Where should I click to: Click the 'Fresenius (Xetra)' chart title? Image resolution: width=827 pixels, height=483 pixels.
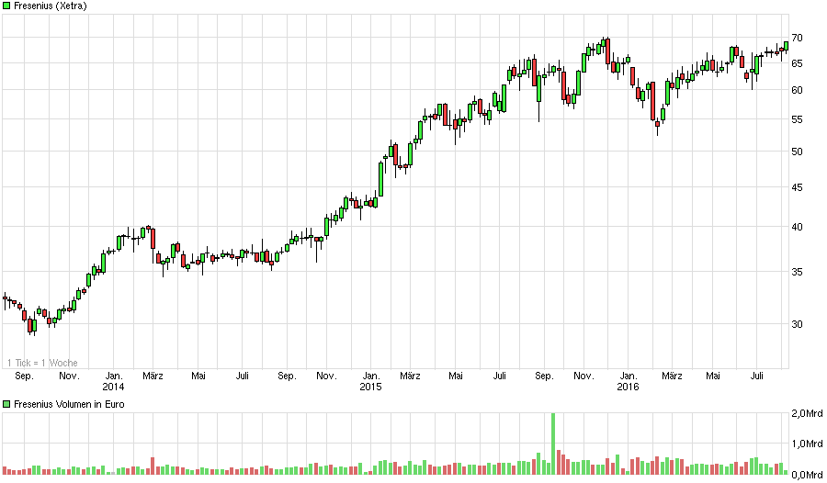pos(51,6)
